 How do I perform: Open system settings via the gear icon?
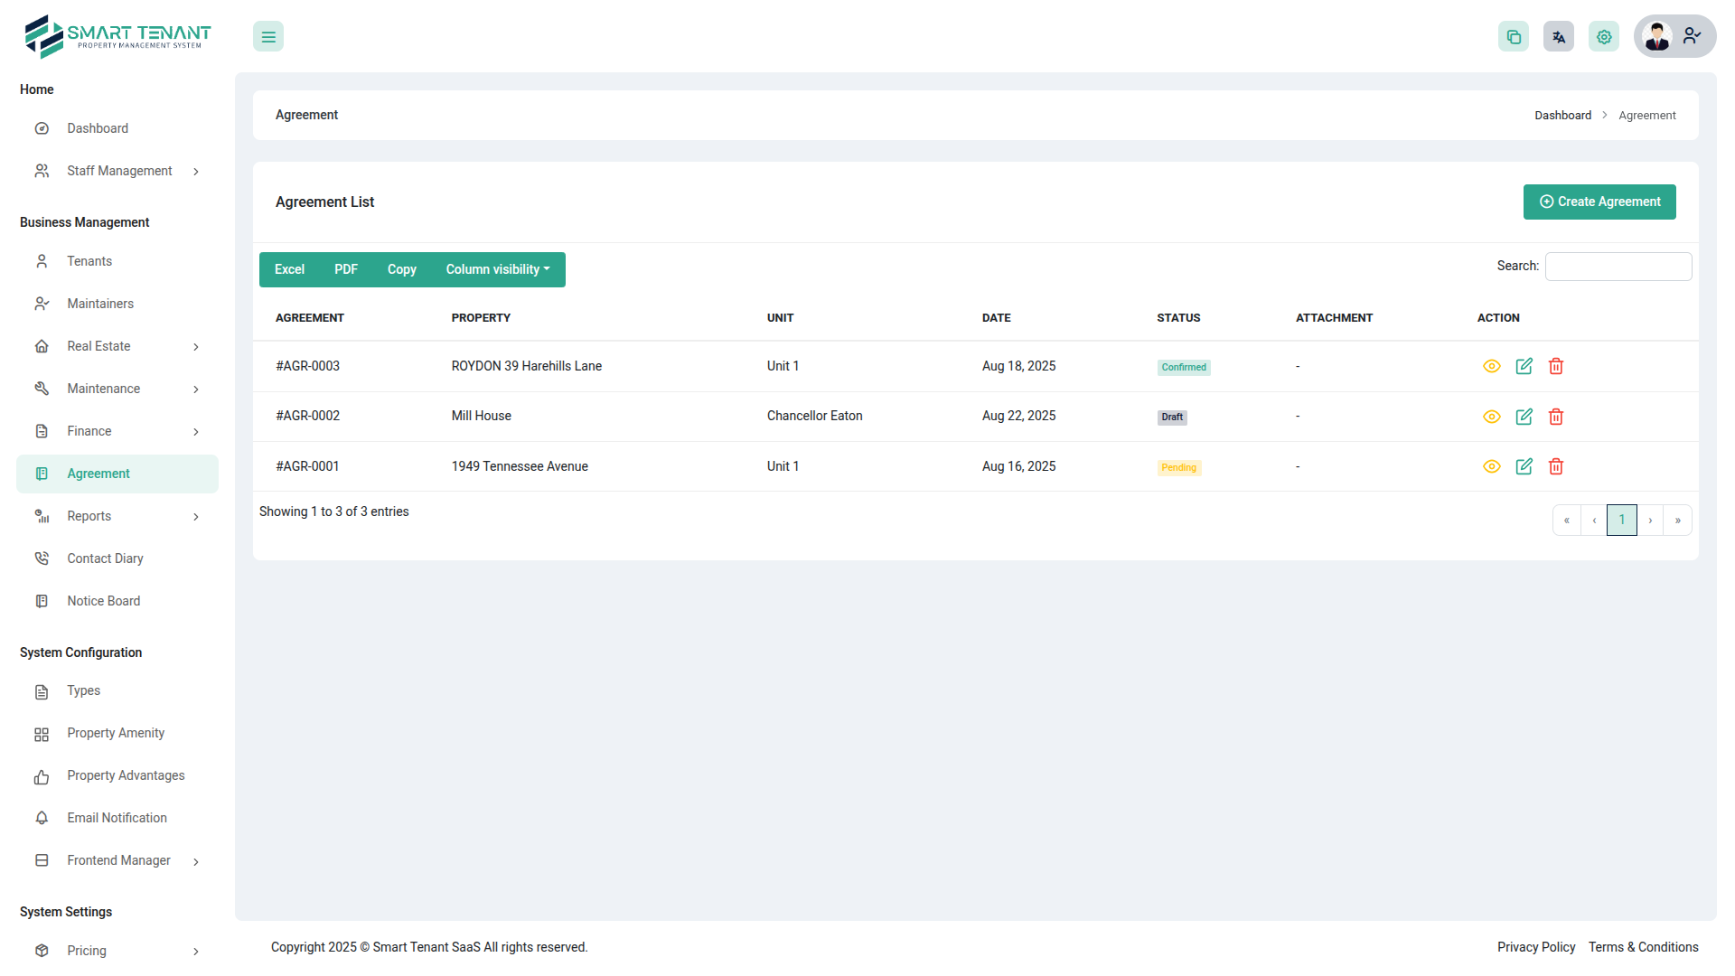click(1604, 36)
